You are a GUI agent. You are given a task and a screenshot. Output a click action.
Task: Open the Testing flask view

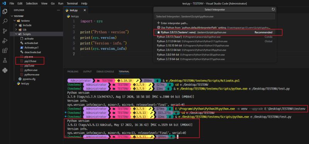(5, 61)
